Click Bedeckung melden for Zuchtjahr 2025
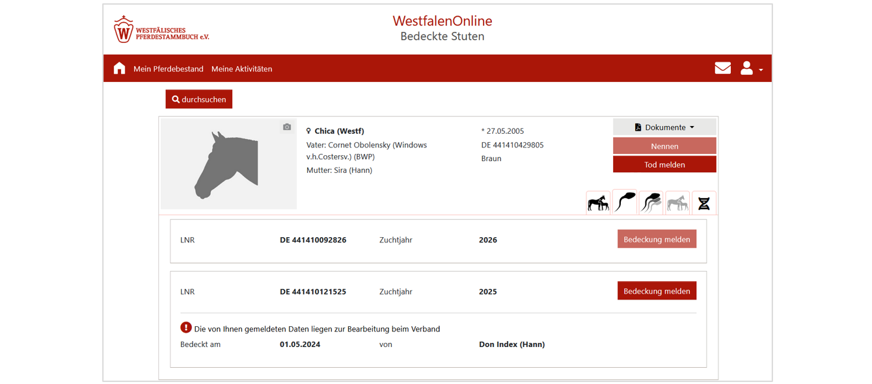Screen dimensions: 872x384 coord(657,291)
